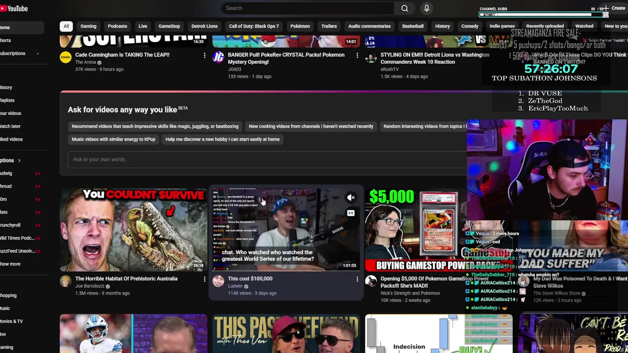Screen dimensions: 628x353
Task: Choose the magic, juggling, beatboxing suggestion
Action: pyautogui.click(x=155, y=126)
